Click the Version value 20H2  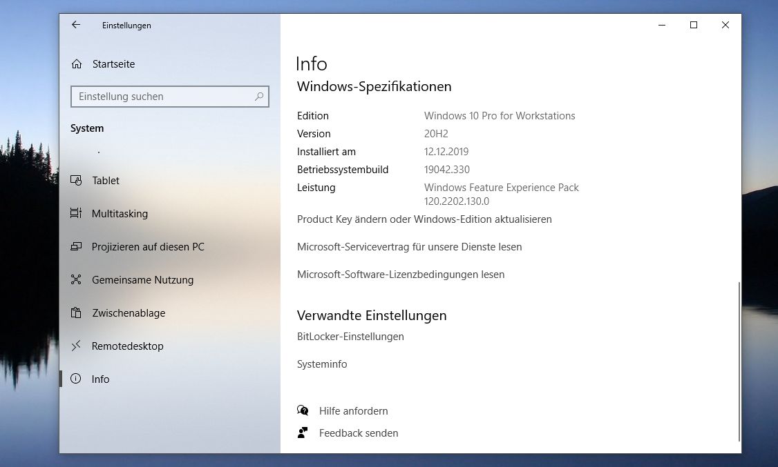436,134
